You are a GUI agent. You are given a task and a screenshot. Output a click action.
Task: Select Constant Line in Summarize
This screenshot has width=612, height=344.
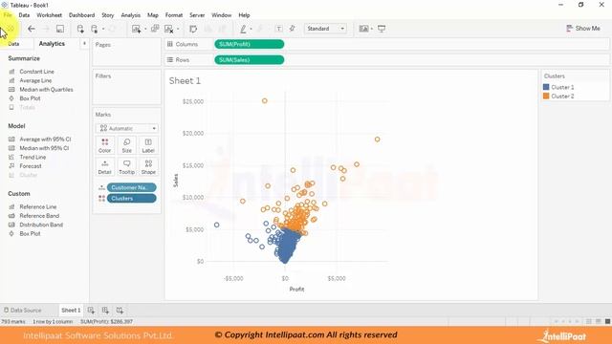[36, 72]
